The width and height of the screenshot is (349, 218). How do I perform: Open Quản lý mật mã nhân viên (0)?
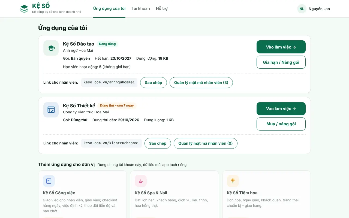206,143
